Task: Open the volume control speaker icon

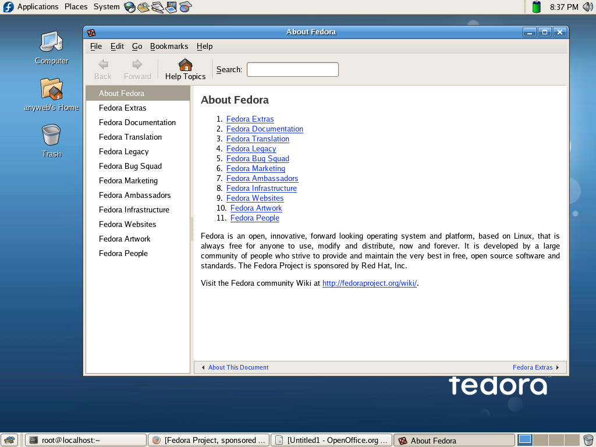Action: pyautogui.click(x=588, y=7)
